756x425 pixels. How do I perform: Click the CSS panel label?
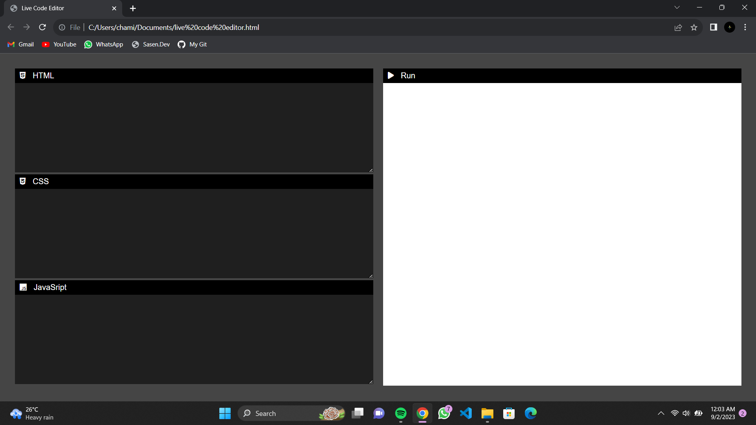click(x=41, y=181)
